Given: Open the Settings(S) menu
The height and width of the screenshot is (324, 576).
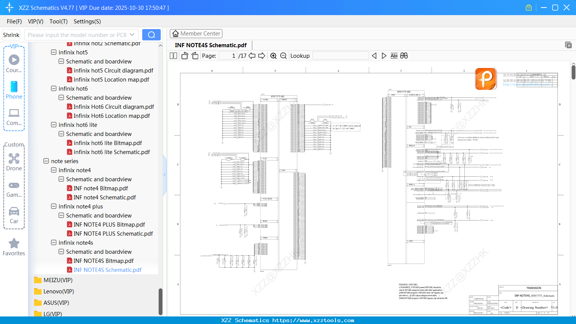Looking at the screenshot, I should [87, 22].
